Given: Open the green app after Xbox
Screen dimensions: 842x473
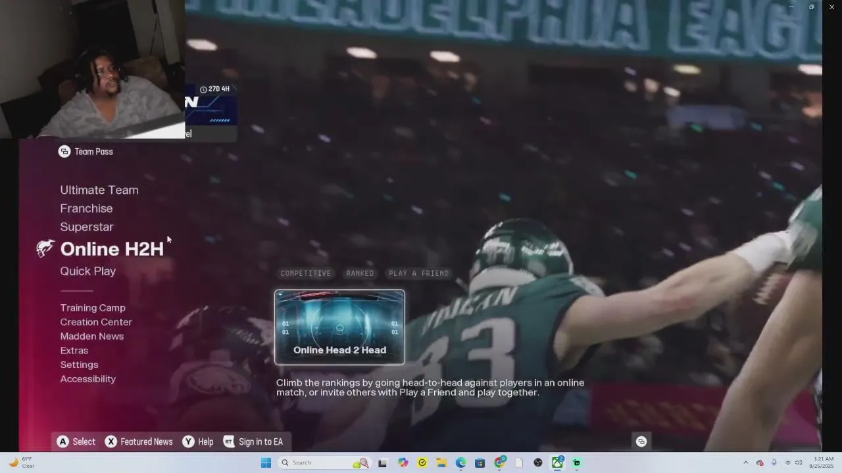Looking at the screenshot, I should (x=577, y=462).
